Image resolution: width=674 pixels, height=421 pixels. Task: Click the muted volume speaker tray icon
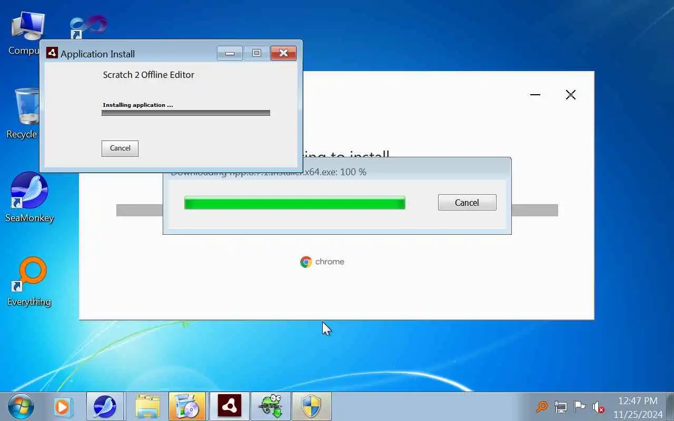click(x=598, y=407)
